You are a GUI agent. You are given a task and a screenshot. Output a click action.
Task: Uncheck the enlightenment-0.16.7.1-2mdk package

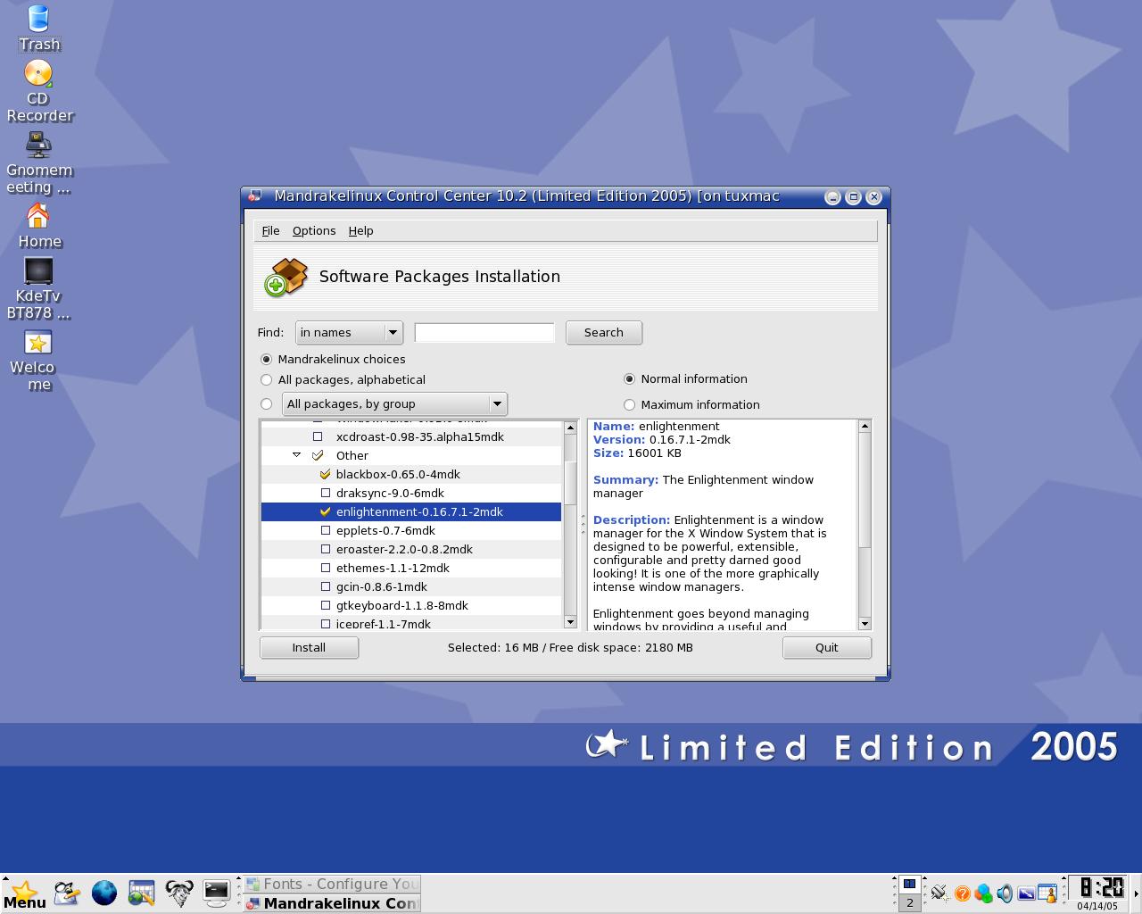pos(326,511)
